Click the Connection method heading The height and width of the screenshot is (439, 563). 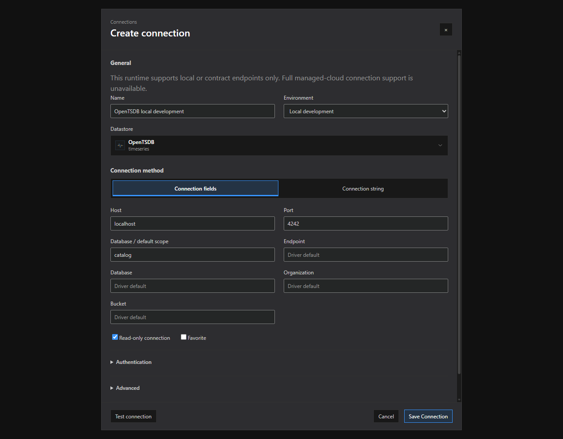tap(137, 170)
